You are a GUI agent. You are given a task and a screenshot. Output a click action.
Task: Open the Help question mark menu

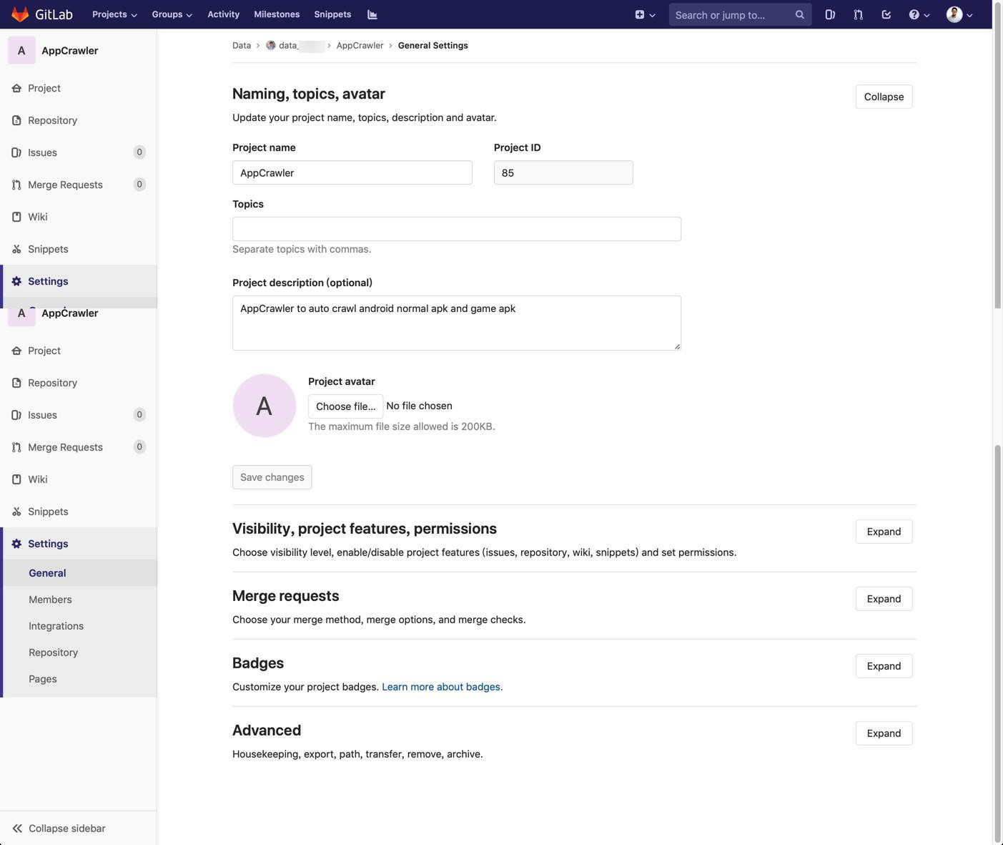point(919,14)
